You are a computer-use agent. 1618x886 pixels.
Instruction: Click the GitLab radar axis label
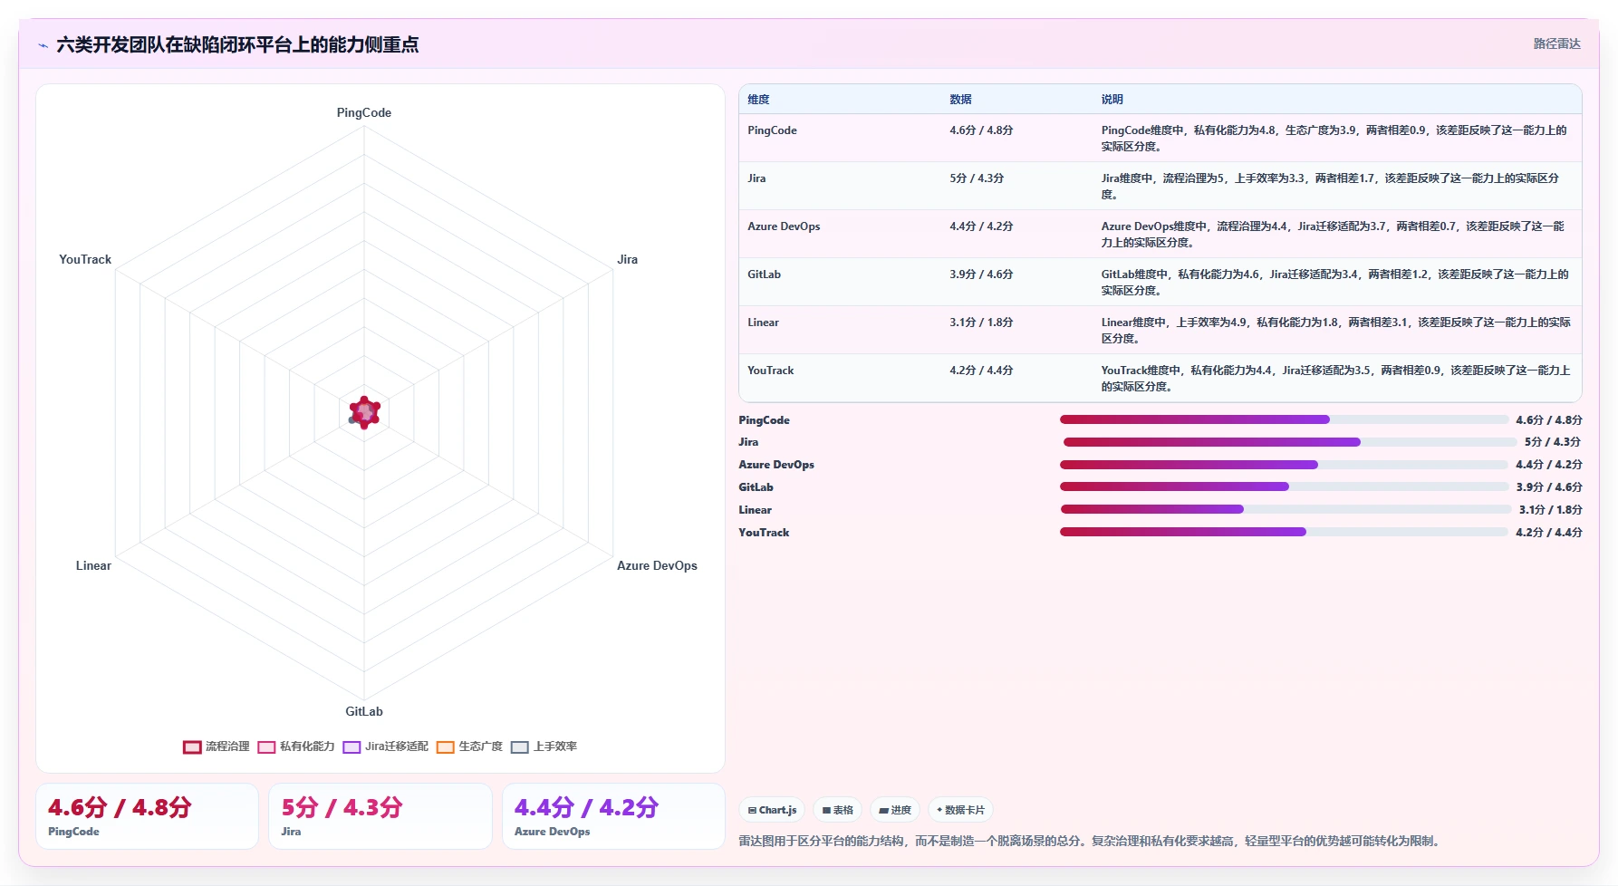point(364,711)
